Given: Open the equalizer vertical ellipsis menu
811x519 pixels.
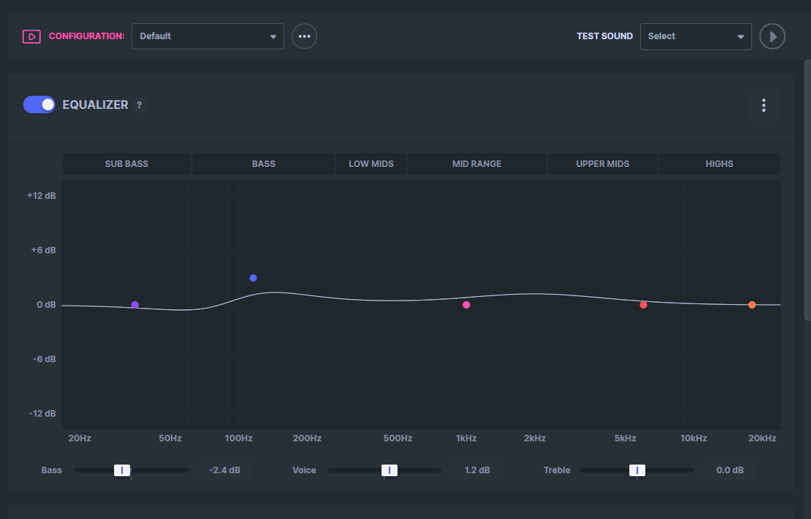Looking at the screenshot, I should tap(764, 105).
